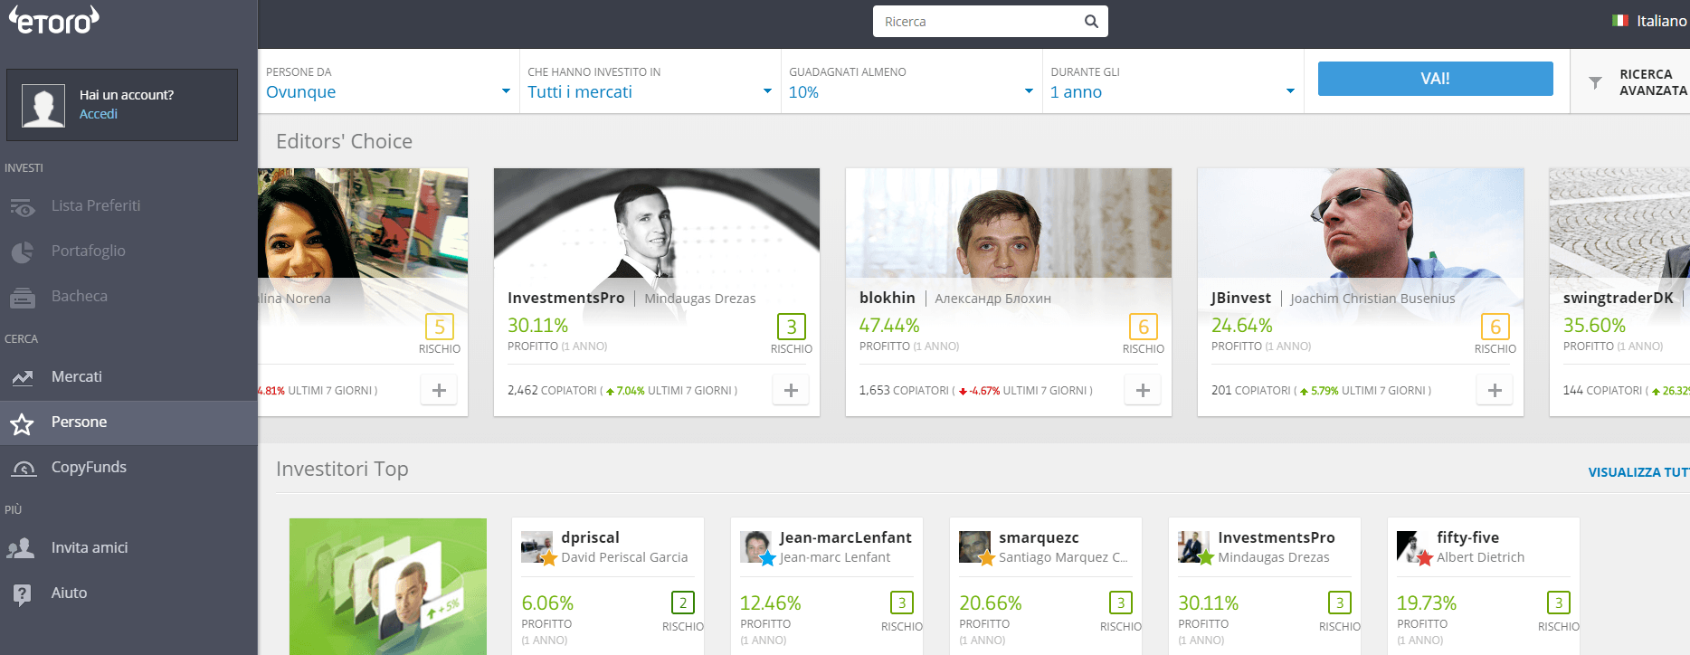Click Visualizza Tutti link
The height and width of the screenshot is (655, 1690).
1638,472
